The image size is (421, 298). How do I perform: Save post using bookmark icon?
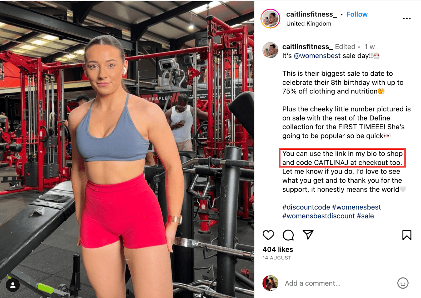tap(407, 235)
